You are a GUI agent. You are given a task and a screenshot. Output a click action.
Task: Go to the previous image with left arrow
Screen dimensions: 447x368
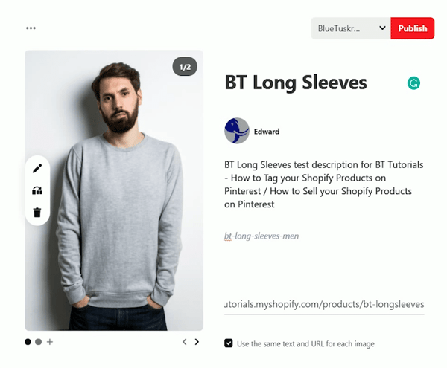185,342
